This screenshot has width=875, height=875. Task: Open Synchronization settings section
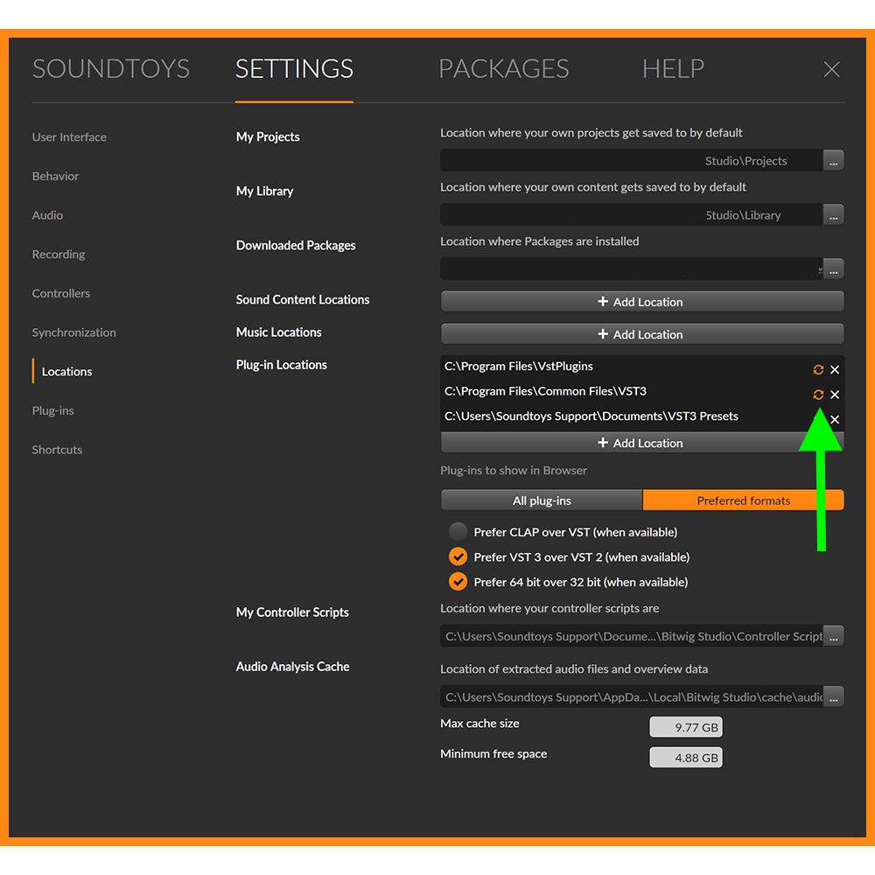pos(73,332)
